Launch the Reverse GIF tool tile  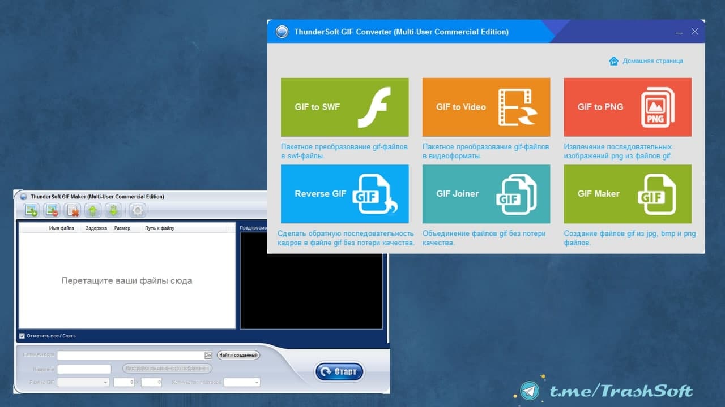point(344,194)
